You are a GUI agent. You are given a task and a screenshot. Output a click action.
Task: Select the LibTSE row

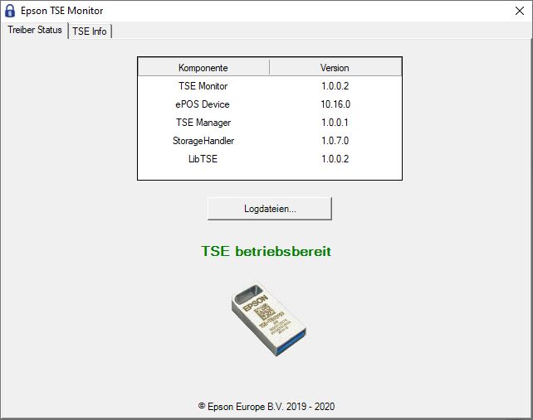[270, 159]
